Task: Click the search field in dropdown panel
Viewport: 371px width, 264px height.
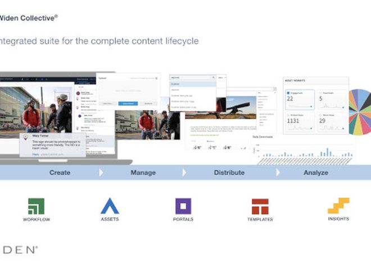Action: 193,78
